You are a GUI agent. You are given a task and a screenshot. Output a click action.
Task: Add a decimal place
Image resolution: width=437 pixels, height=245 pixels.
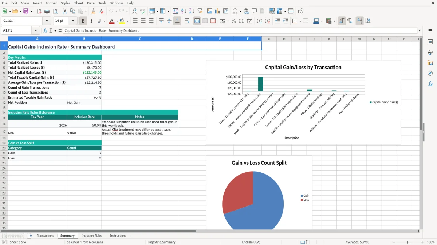click(x=259, y=21)
